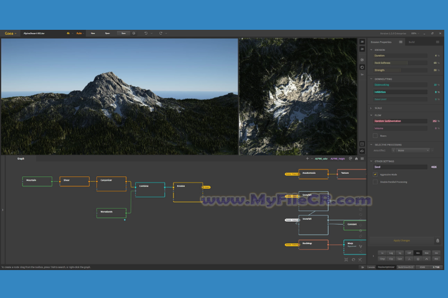Click the fit-to-view icon in graph corner
This screenshot has height=298, width=448.
pyautogui.click(x=347, y=260)
